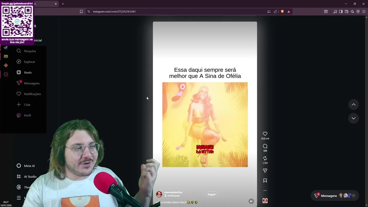Click the 388 comments count
Image resolution: width=368 pixels, height=207 pixels.
(x=265, y=151)
